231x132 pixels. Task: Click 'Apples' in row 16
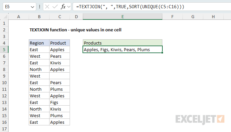point(59,122)
